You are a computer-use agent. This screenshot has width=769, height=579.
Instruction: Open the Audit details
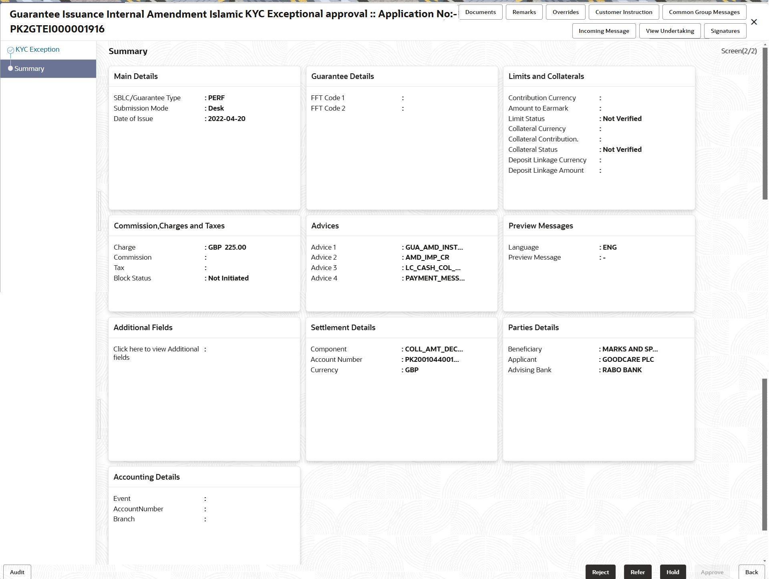click(x=17, y=572)
